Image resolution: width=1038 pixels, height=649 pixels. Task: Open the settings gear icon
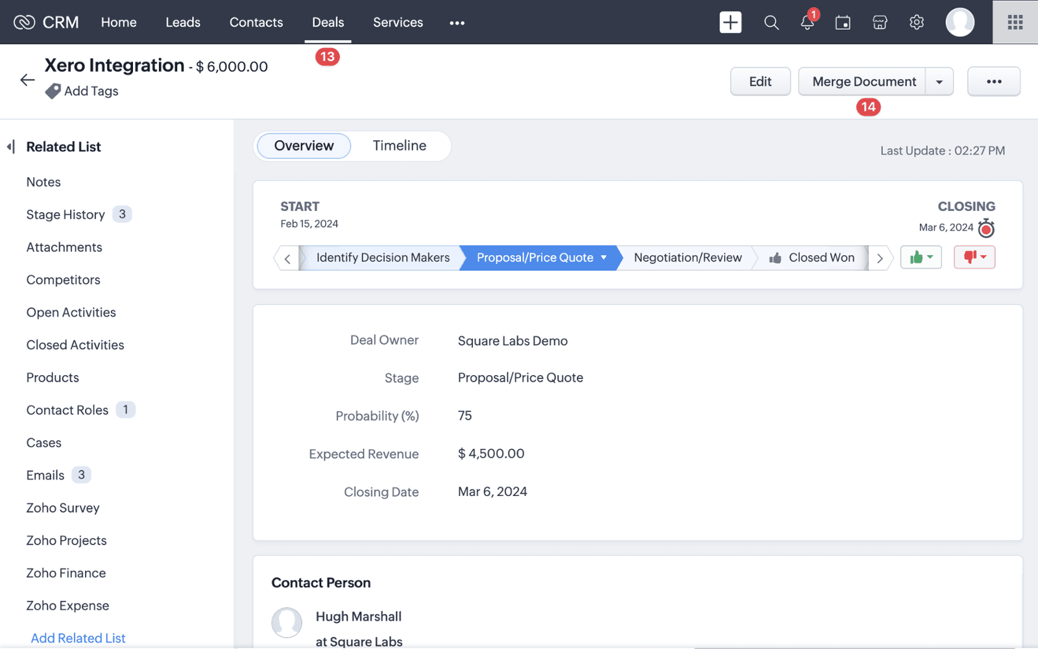917,23
